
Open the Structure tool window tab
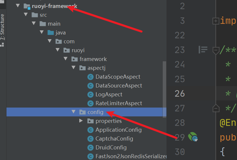[2, 27]
